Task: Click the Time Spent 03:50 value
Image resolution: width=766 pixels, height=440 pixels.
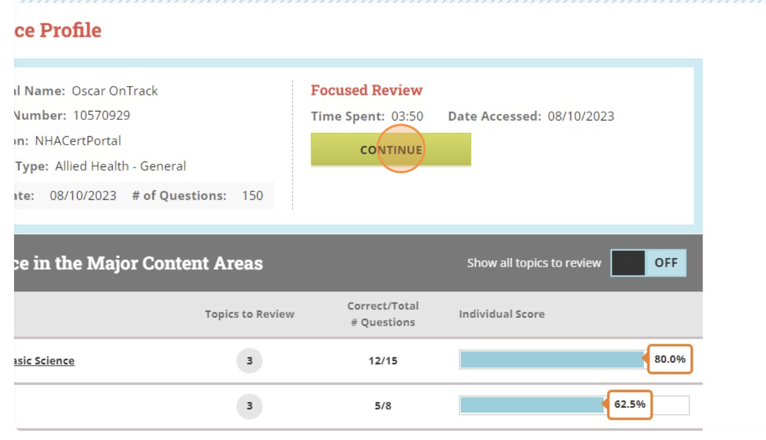Action: pyautogui.click(x=407, y=116)
